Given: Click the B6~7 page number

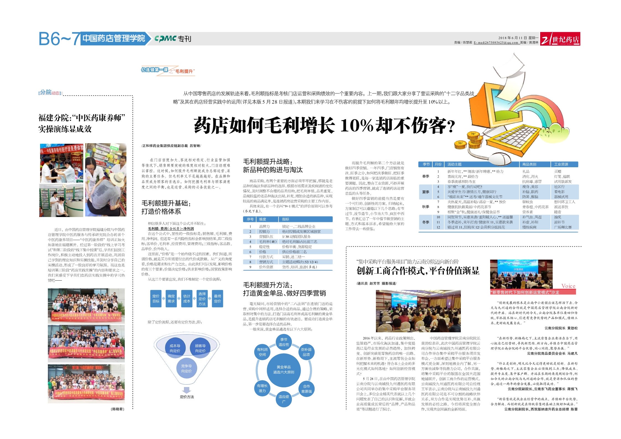Looking at the screenshot, I should tap(59, 39).
